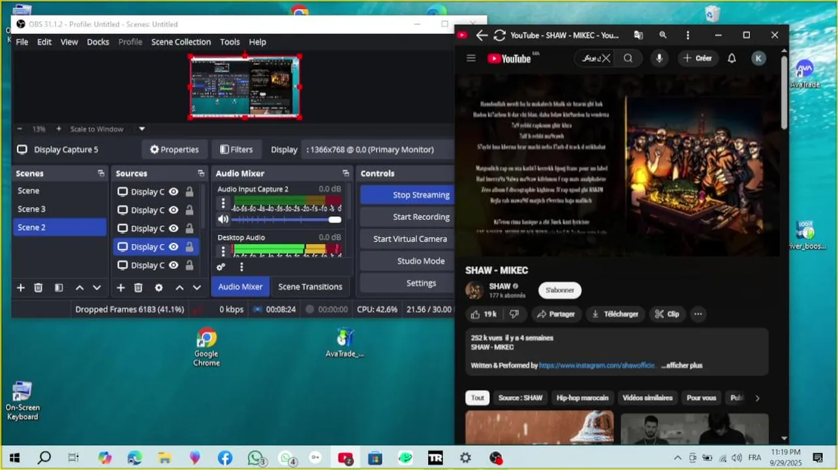Viewport: 838px width, 470px height.
Task: Dislike the SHAW - MIKEC video
Action: [x=514, y=314]
